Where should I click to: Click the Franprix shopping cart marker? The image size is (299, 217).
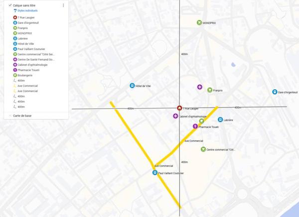pyautogui.click(x=210, y=90)
